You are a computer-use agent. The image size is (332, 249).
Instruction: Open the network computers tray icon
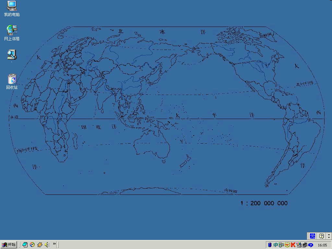(x=305, y=245)
